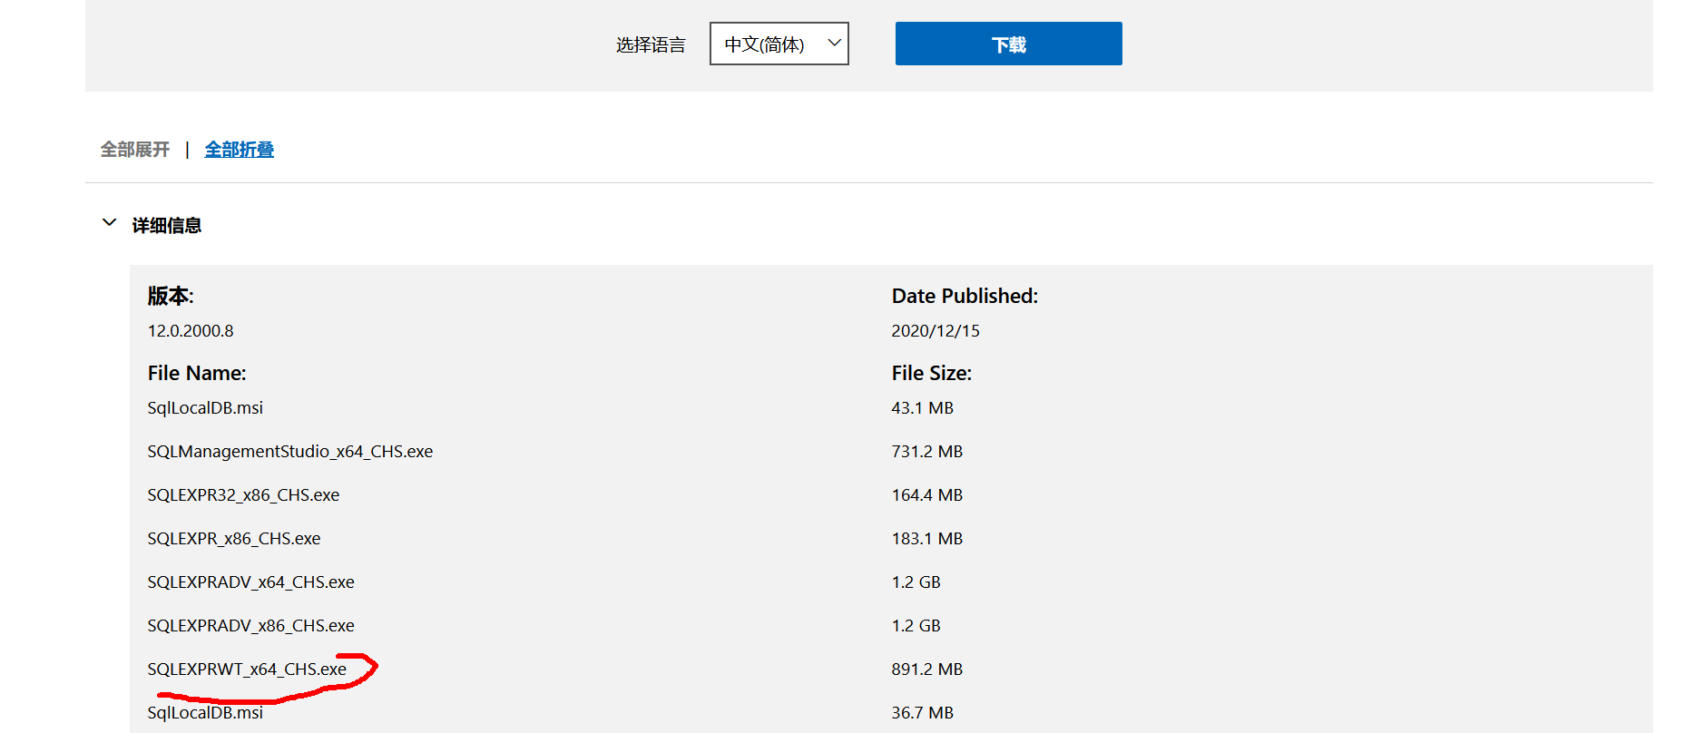This screenshot has width=1685, height=733.
Task: Click the 详细信息 section heading
Action: point(167,225)
